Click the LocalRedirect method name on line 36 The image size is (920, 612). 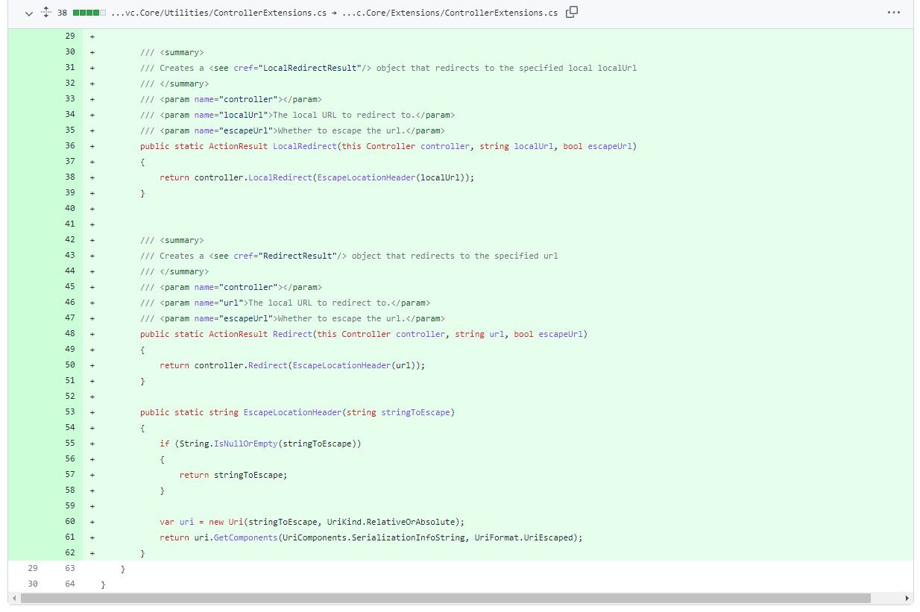(304, 146)
